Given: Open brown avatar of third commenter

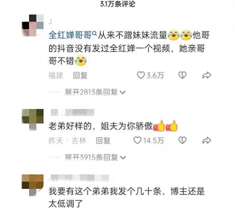Looking at the screenshot, I should pyautogui.click(x=33, y=185).
